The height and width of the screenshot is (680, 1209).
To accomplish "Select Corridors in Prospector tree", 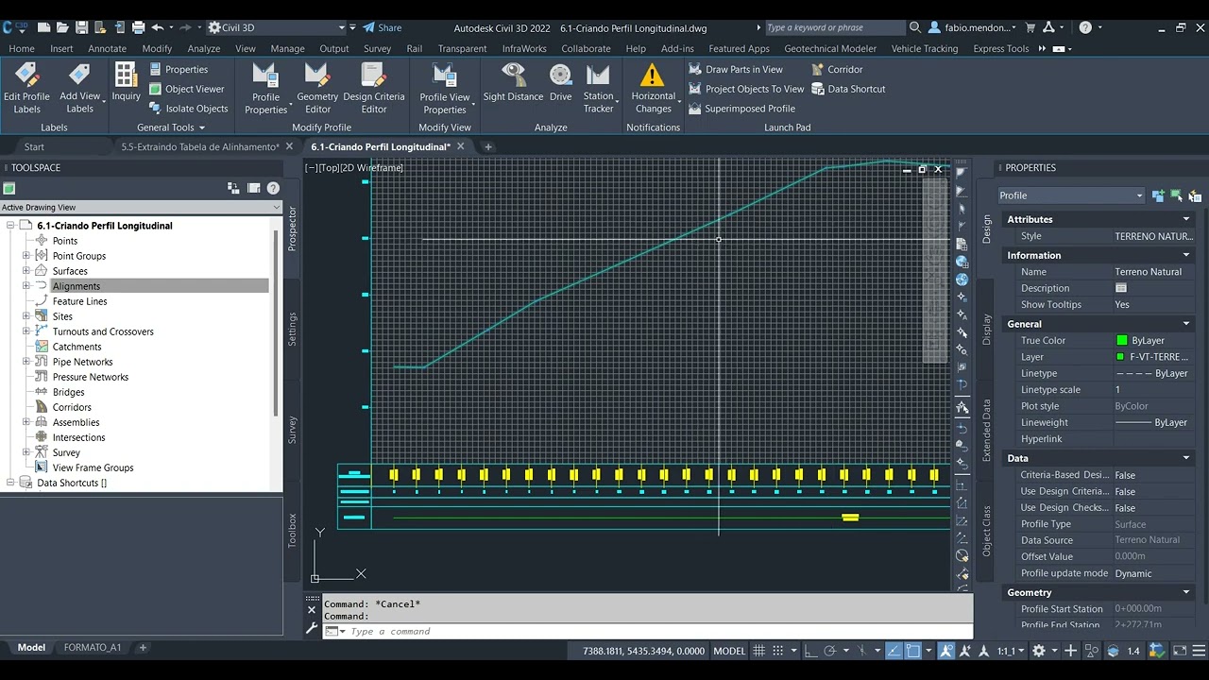I will [72, 407].
